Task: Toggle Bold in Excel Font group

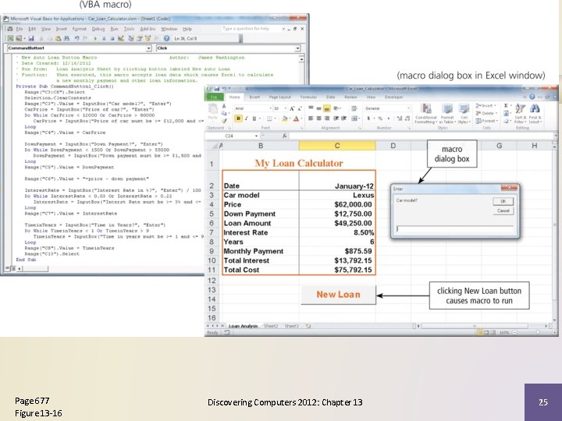Action: coord(238,119)
